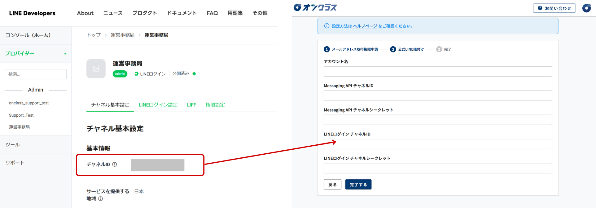
Task: Click help icon beside チャネルID
Action: point(115,164)
